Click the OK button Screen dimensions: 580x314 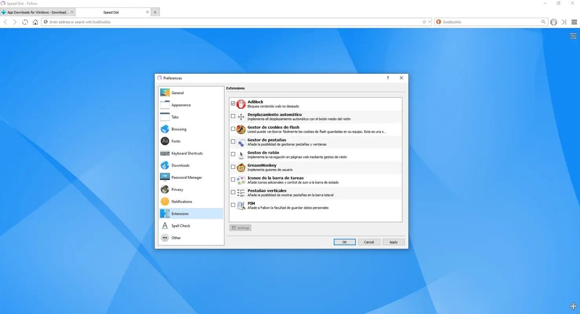[344, 242]
